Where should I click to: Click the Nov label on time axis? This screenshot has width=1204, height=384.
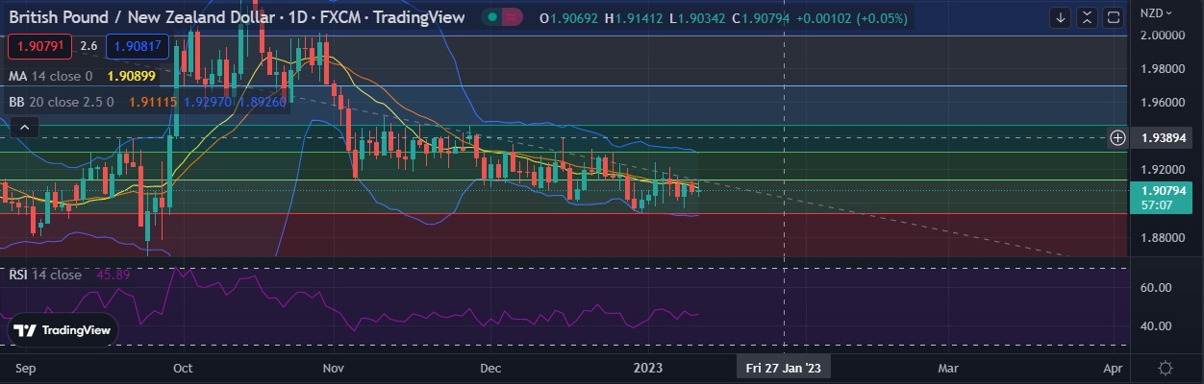[333, 368]
